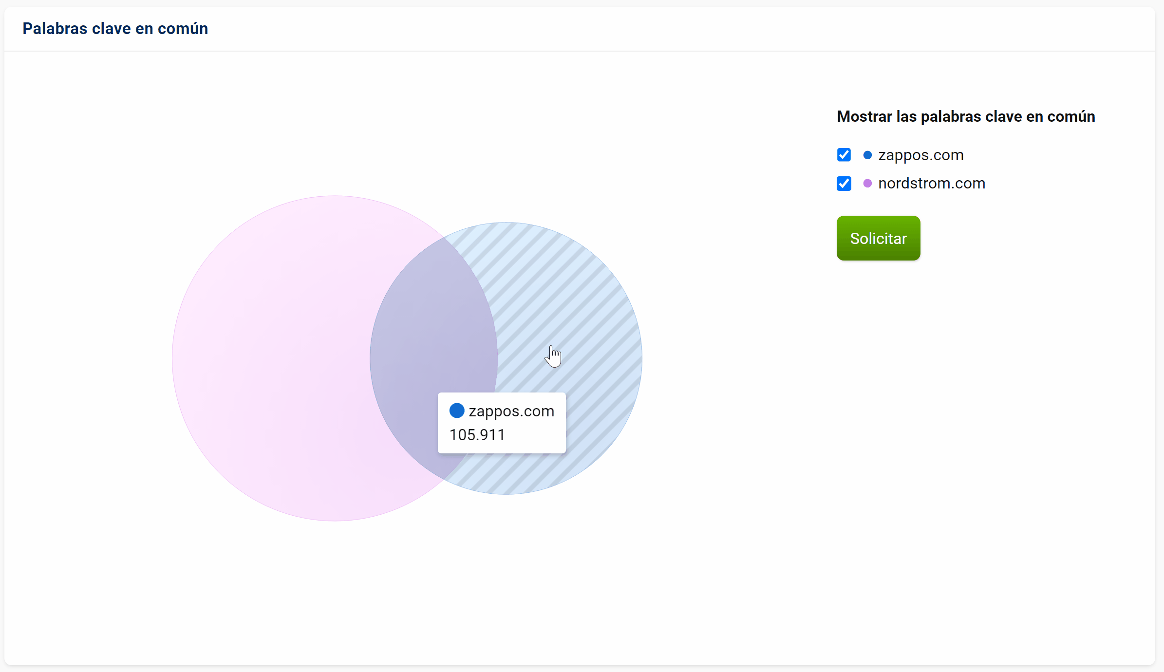
Task: Click the pink nordstrom.com legend dot
Action: coord(865,183)
